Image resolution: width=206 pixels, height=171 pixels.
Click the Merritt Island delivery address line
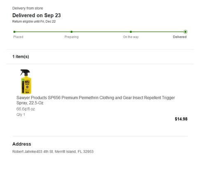tap(53, 152)
